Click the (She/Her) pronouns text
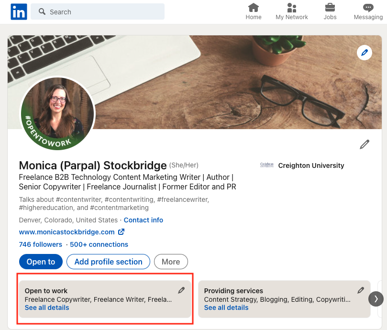Viewport: 387px width, 330px height. pyautogui.click(x=184, y=165)
